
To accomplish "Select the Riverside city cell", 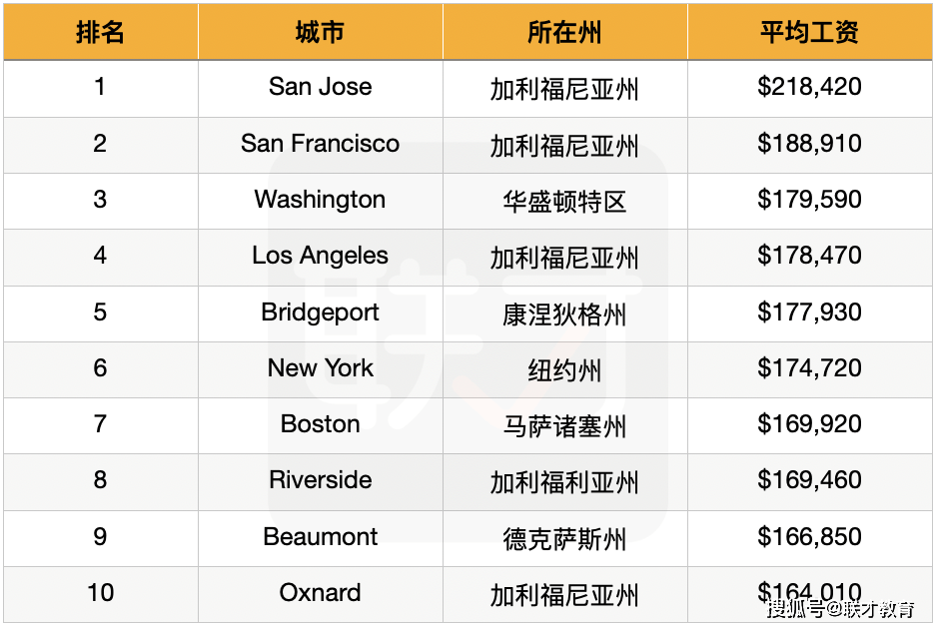I will click(x=321, y=482).
